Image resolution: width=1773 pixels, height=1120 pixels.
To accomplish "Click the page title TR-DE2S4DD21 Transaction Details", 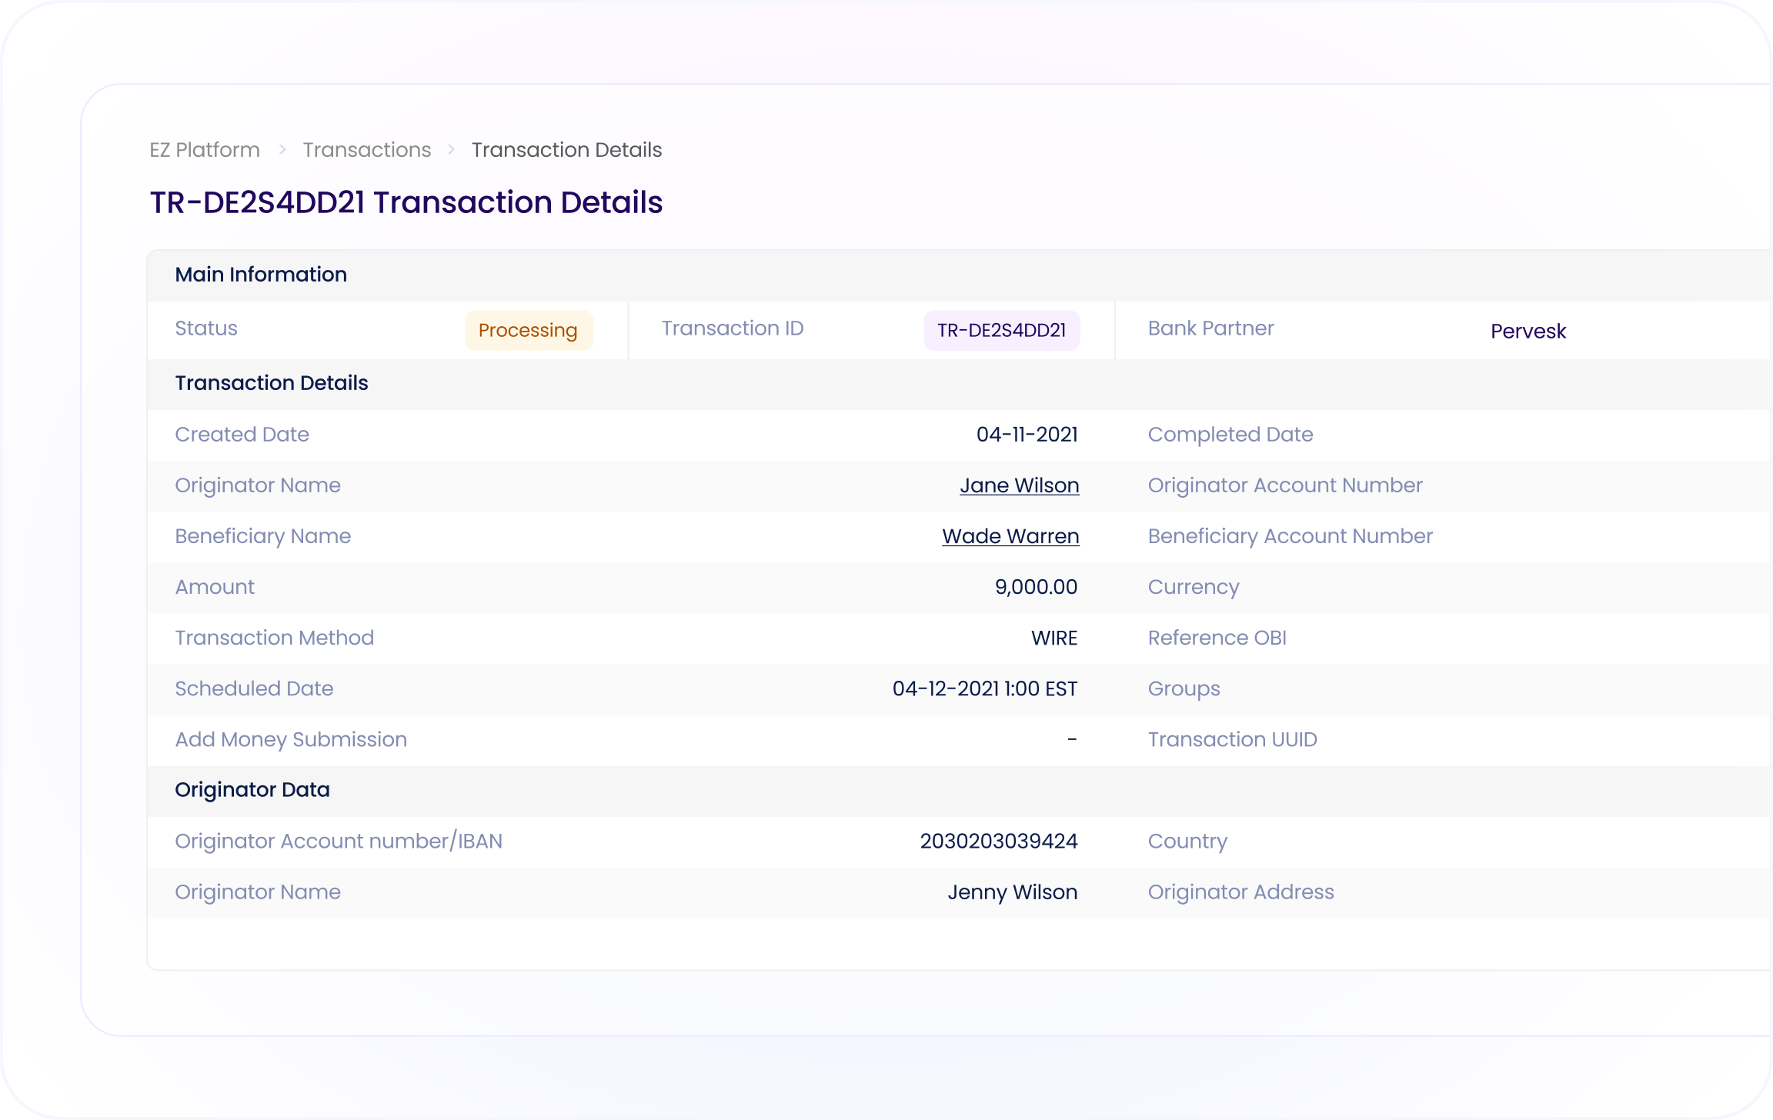I will (406, 202).
